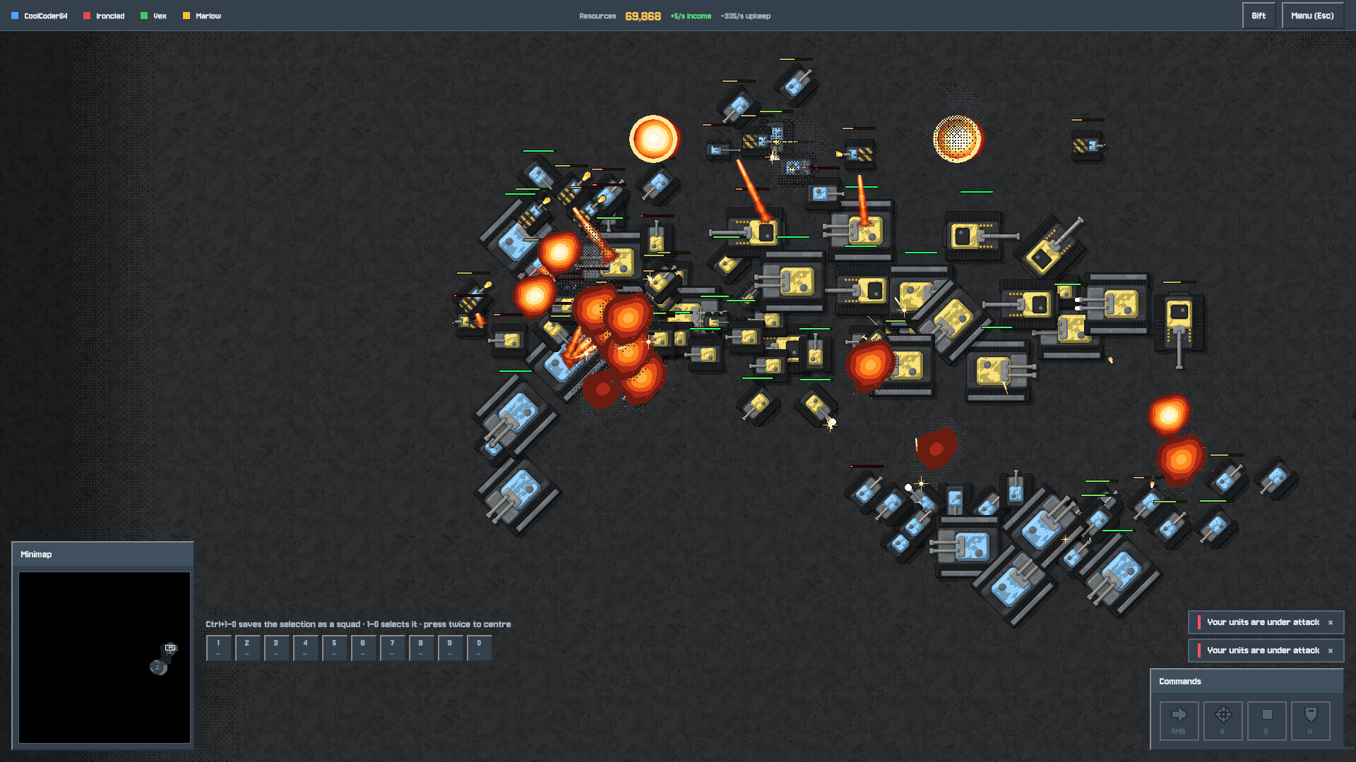Click the 'Resources' label
The image size is (1356, 762).
(597, 16)
